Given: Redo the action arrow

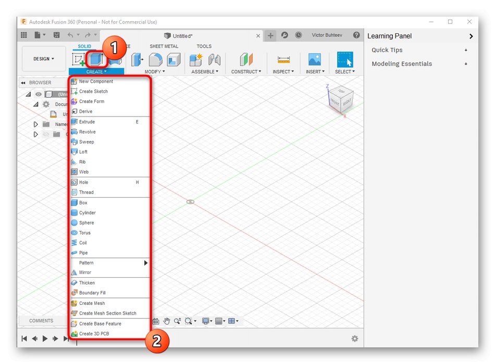Looking at the screenshot, I should tap(88, 35).
